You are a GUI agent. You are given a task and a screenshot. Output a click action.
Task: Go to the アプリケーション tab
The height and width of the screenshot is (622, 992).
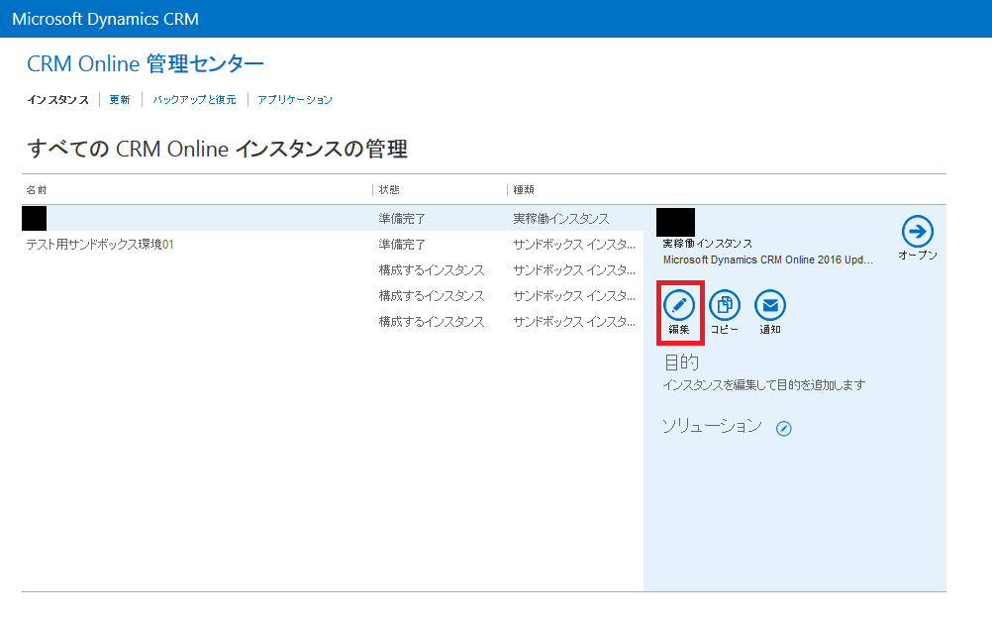pyautogui.click(x=295, y=100)
